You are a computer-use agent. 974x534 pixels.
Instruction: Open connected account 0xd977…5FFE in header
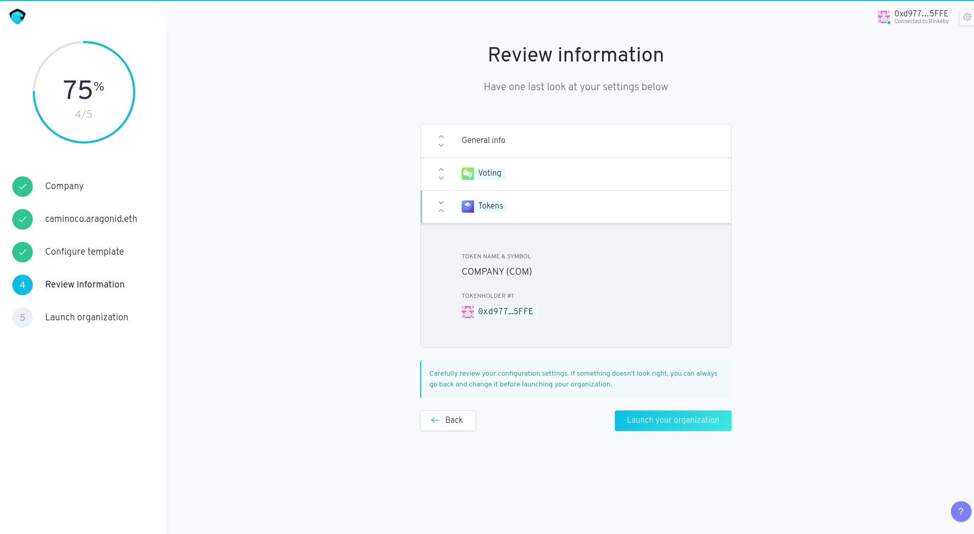pyautogui.click(x=913, y=17)
